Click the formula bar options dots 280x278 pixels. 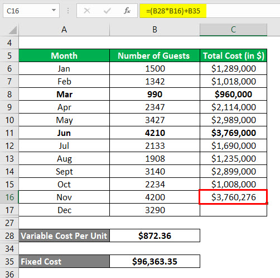coord(68,11)
